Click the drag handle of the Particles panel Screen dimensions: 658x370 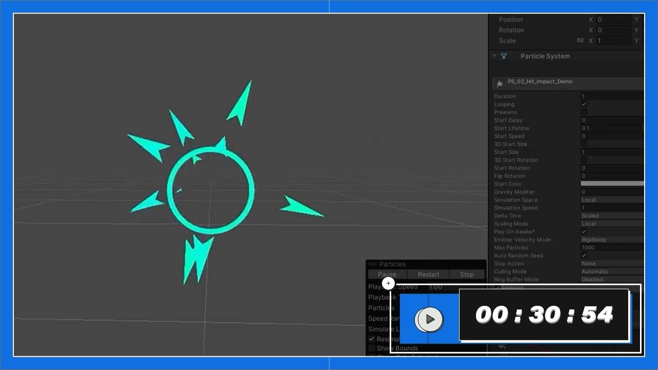[372, 264]
